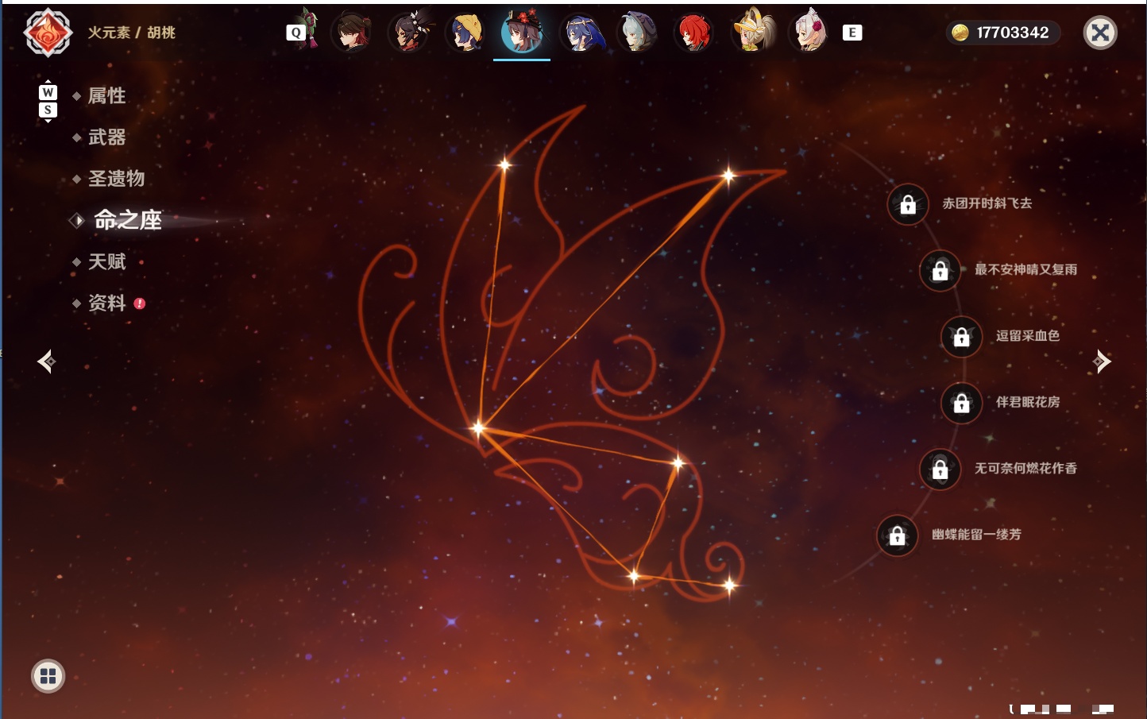The height and width of the screenshot is (719, 1147).
Task: Open the grid menu icon bottom-left
Action: point(48,676)
